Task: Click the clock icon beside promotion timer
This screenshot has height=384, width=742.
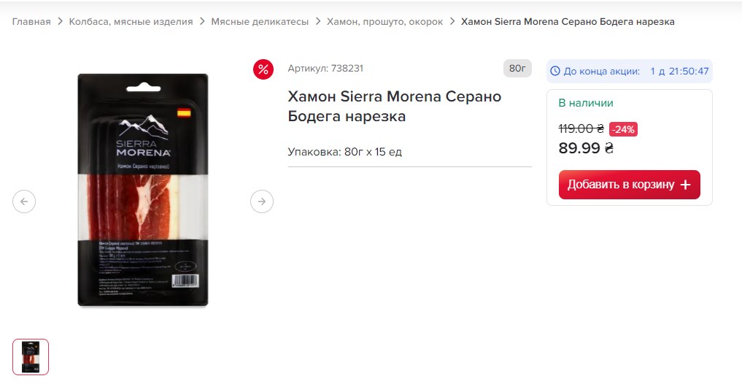Action: click(x=555, y=72)
